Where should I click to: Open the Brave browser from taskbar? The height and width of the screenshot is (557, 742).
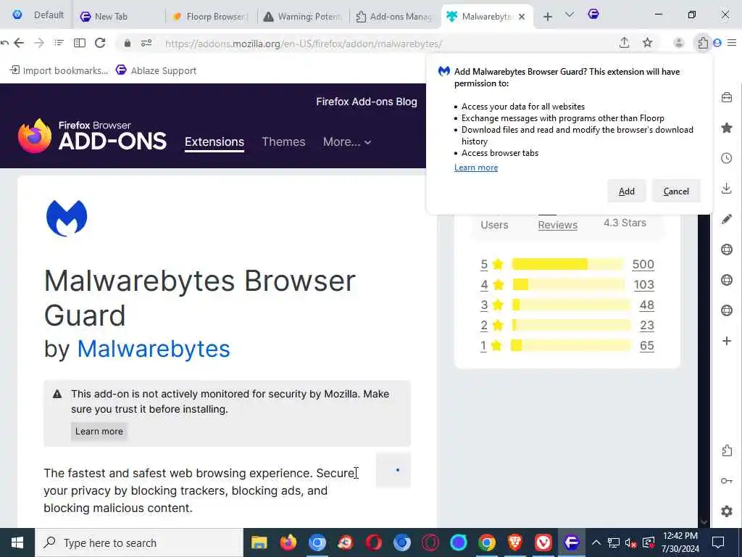pyautogui.click(x=515, y=542)
